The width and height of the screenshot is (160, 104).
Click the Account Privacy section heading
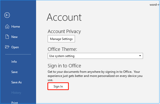pyautogui.click(x=64, y=31)
